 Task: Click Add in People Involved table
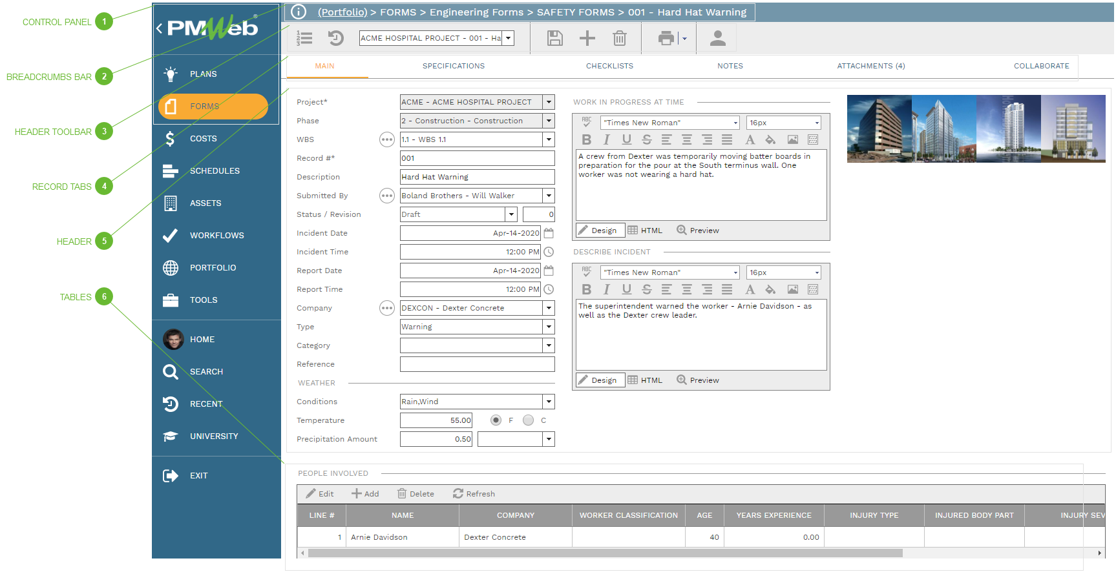(x=365, y=494)
